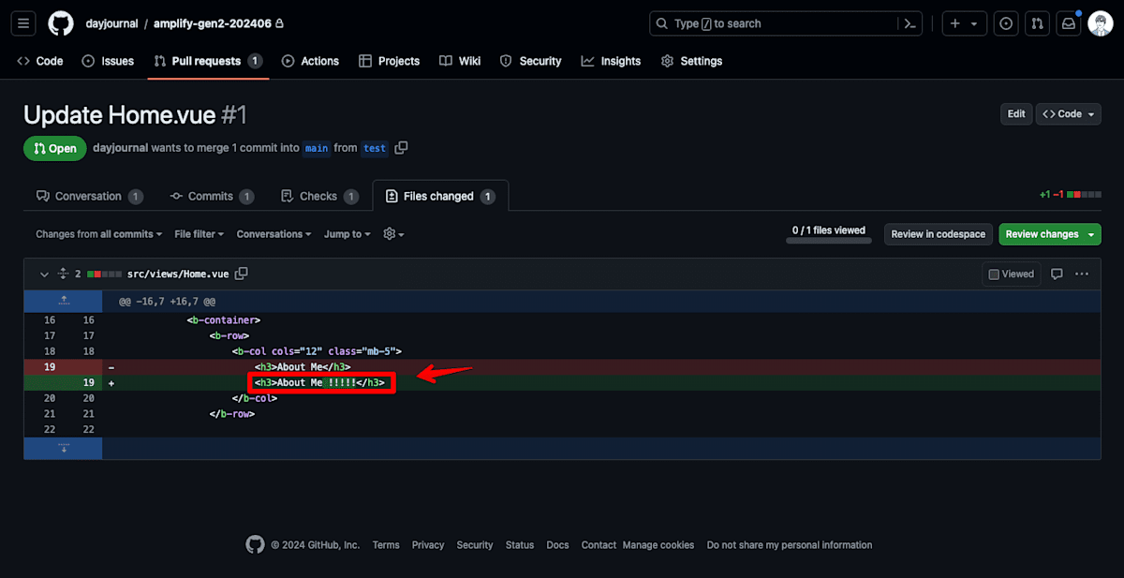
Task: Click the test branch label
Action: [x=375, y=148]
